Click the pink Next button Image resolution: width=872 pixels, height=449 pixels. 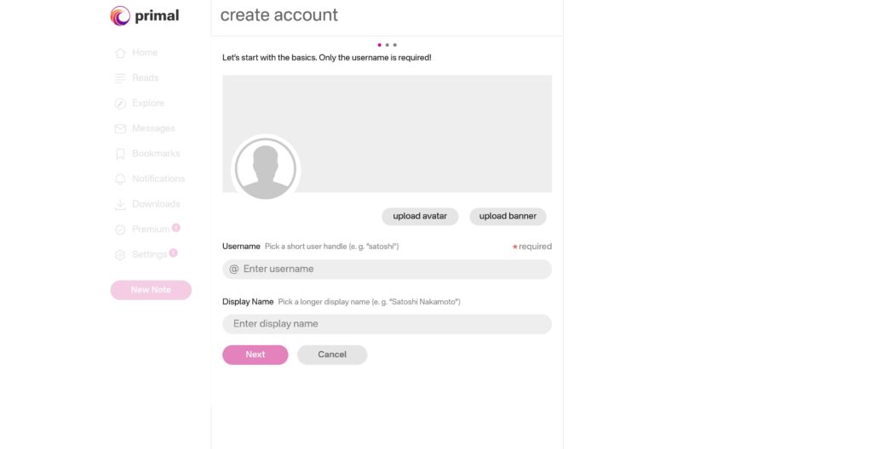pyautogui.click(x=255, y=355)
